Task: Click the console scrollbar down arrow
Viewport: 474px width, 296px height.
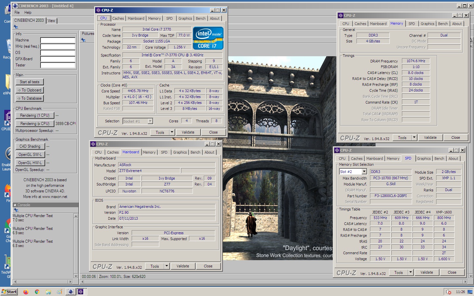Action: point(76,276)
